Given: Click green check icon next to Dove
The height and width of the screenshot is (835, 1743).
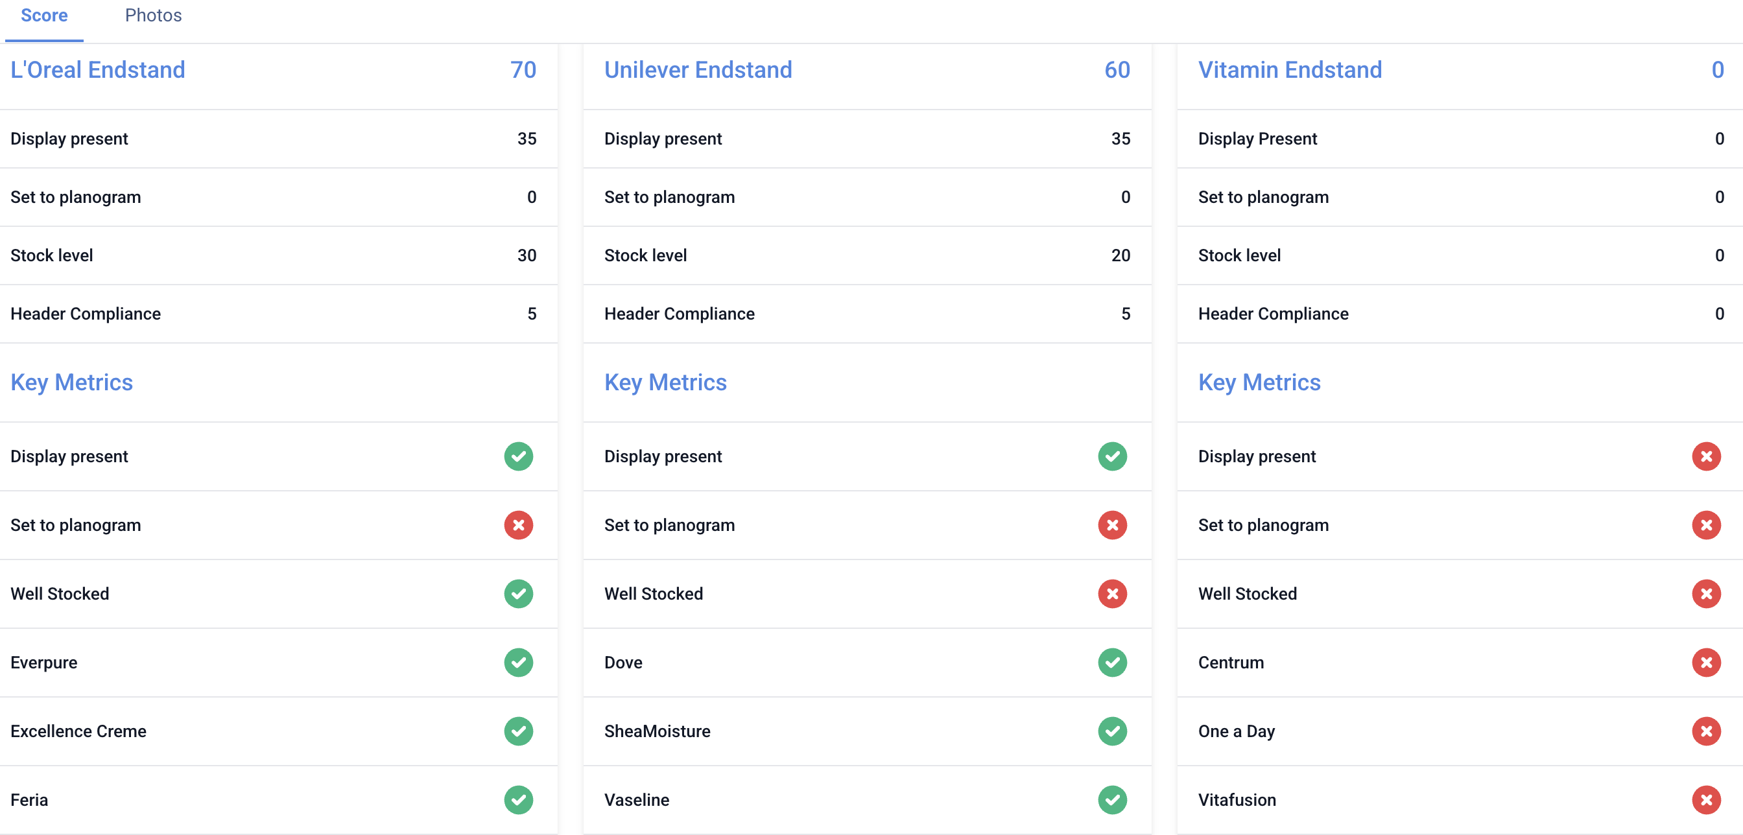Looking at the screenshot, I should pyautogui.click(x=1111, y=663).
